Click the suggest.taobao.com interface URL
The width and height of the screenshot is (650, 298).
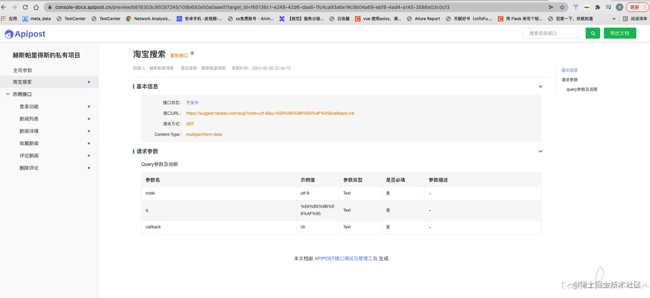pos(270,113)
